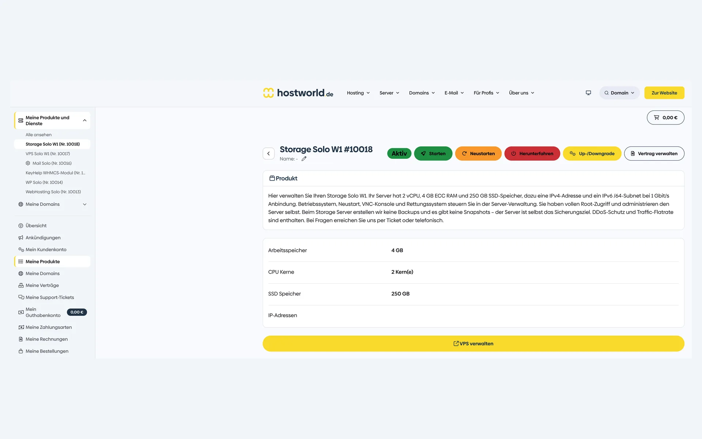Image resolution: width=702 pixels, height=439 pixels.
Task: Click the power icon on Herunterfahren
Action: [x=513, y=154]
